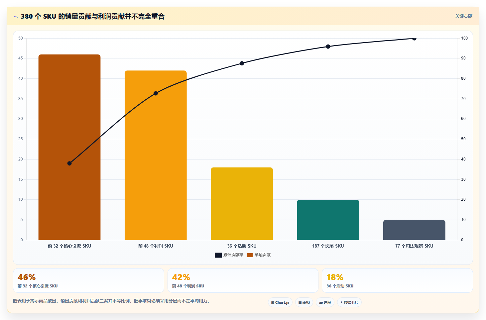Click cumulative line point above 36 个活动 SKU
Screen dimensions: 486x320
[x=242, y=63]
